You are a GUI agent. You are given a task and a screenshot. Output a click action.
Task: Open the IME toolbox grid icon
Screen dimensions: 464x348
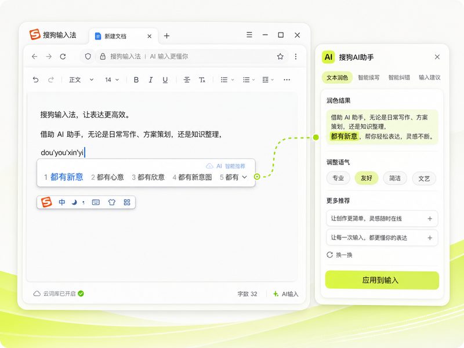tap(127, 202)
